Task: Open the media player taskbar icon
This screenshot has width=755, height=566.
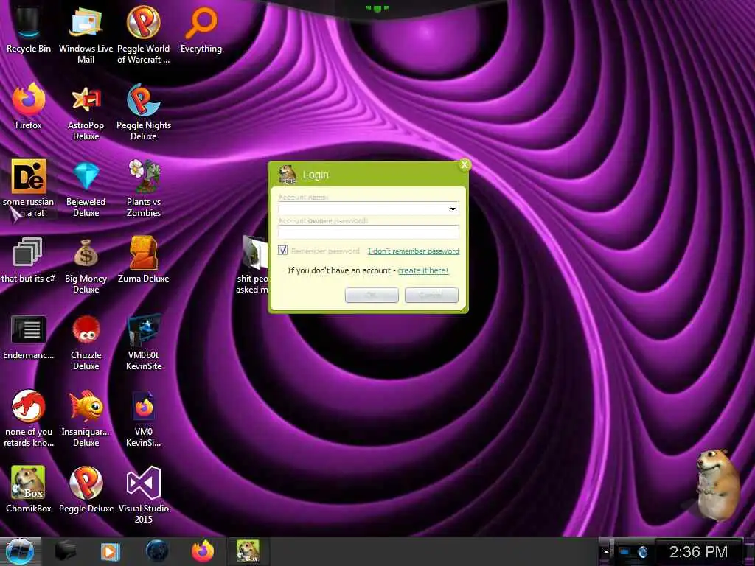Action: click(x=111, y=551)
